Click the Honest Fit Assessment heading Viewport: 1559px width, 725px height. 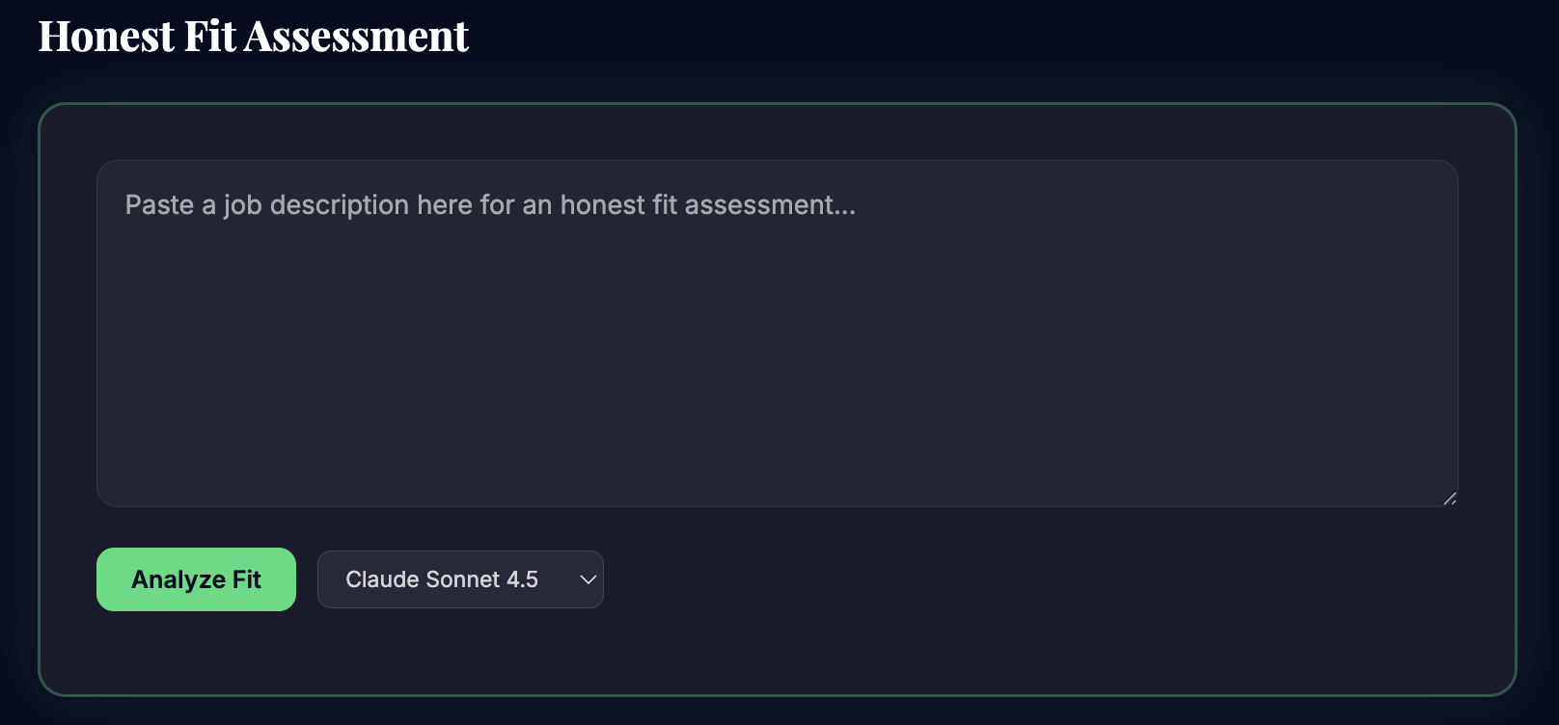pyautogui.click(x=253, y=37)
